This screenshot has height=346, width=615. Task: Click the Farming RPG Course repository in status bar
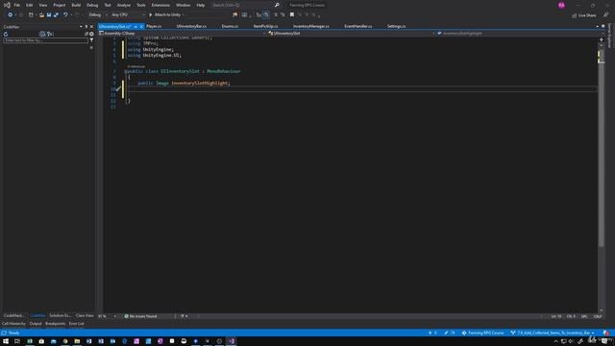click(x=482, y=333)
